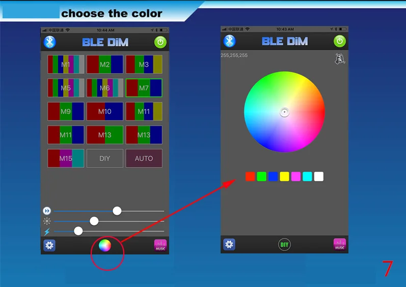Open settings gear in left phone
Image resolution: width=406 pixels, height=287 pixels.
point(49,245)
